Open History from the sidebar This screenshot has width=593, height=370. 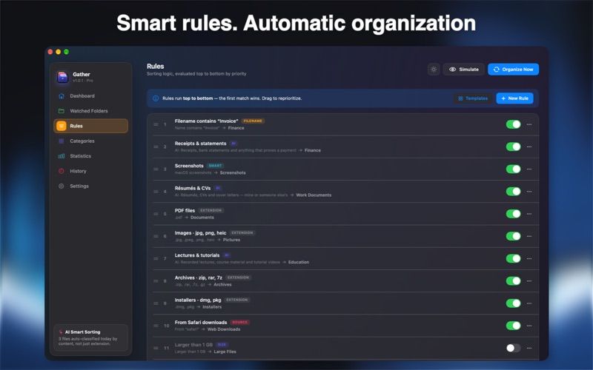click(x=90, y=171)
